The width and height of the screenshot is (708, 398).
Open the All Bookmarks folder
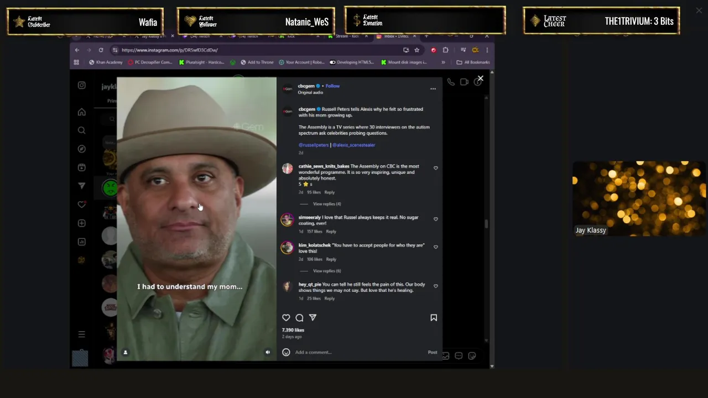[x=473, y=62]
